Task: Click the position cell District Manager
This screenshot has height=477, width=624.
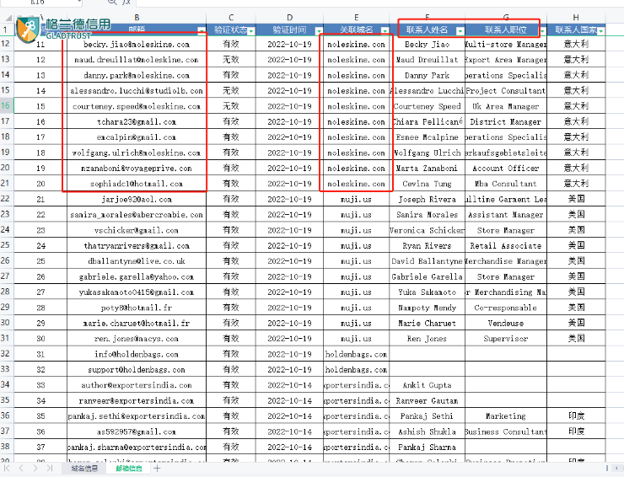Action: pos(505,121)
